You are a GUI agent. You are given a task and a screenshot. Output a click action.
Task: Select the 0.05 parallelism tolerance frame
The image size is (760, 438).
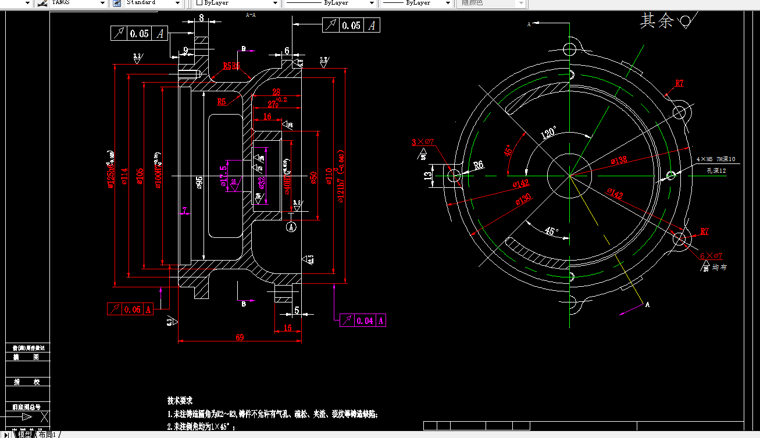tap(140, 33)
